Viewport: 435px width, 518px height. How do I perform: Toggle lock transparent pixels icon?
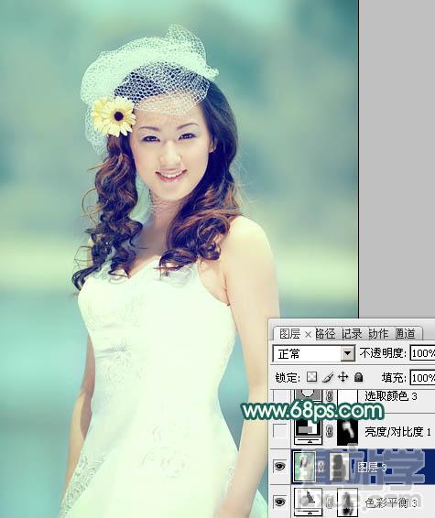[x=311, y=377]
